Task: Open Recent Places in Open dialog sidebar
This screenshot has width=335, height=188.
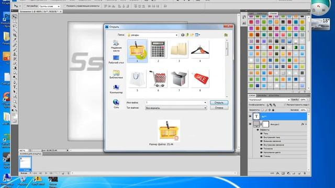Action: tap(116, 45)
